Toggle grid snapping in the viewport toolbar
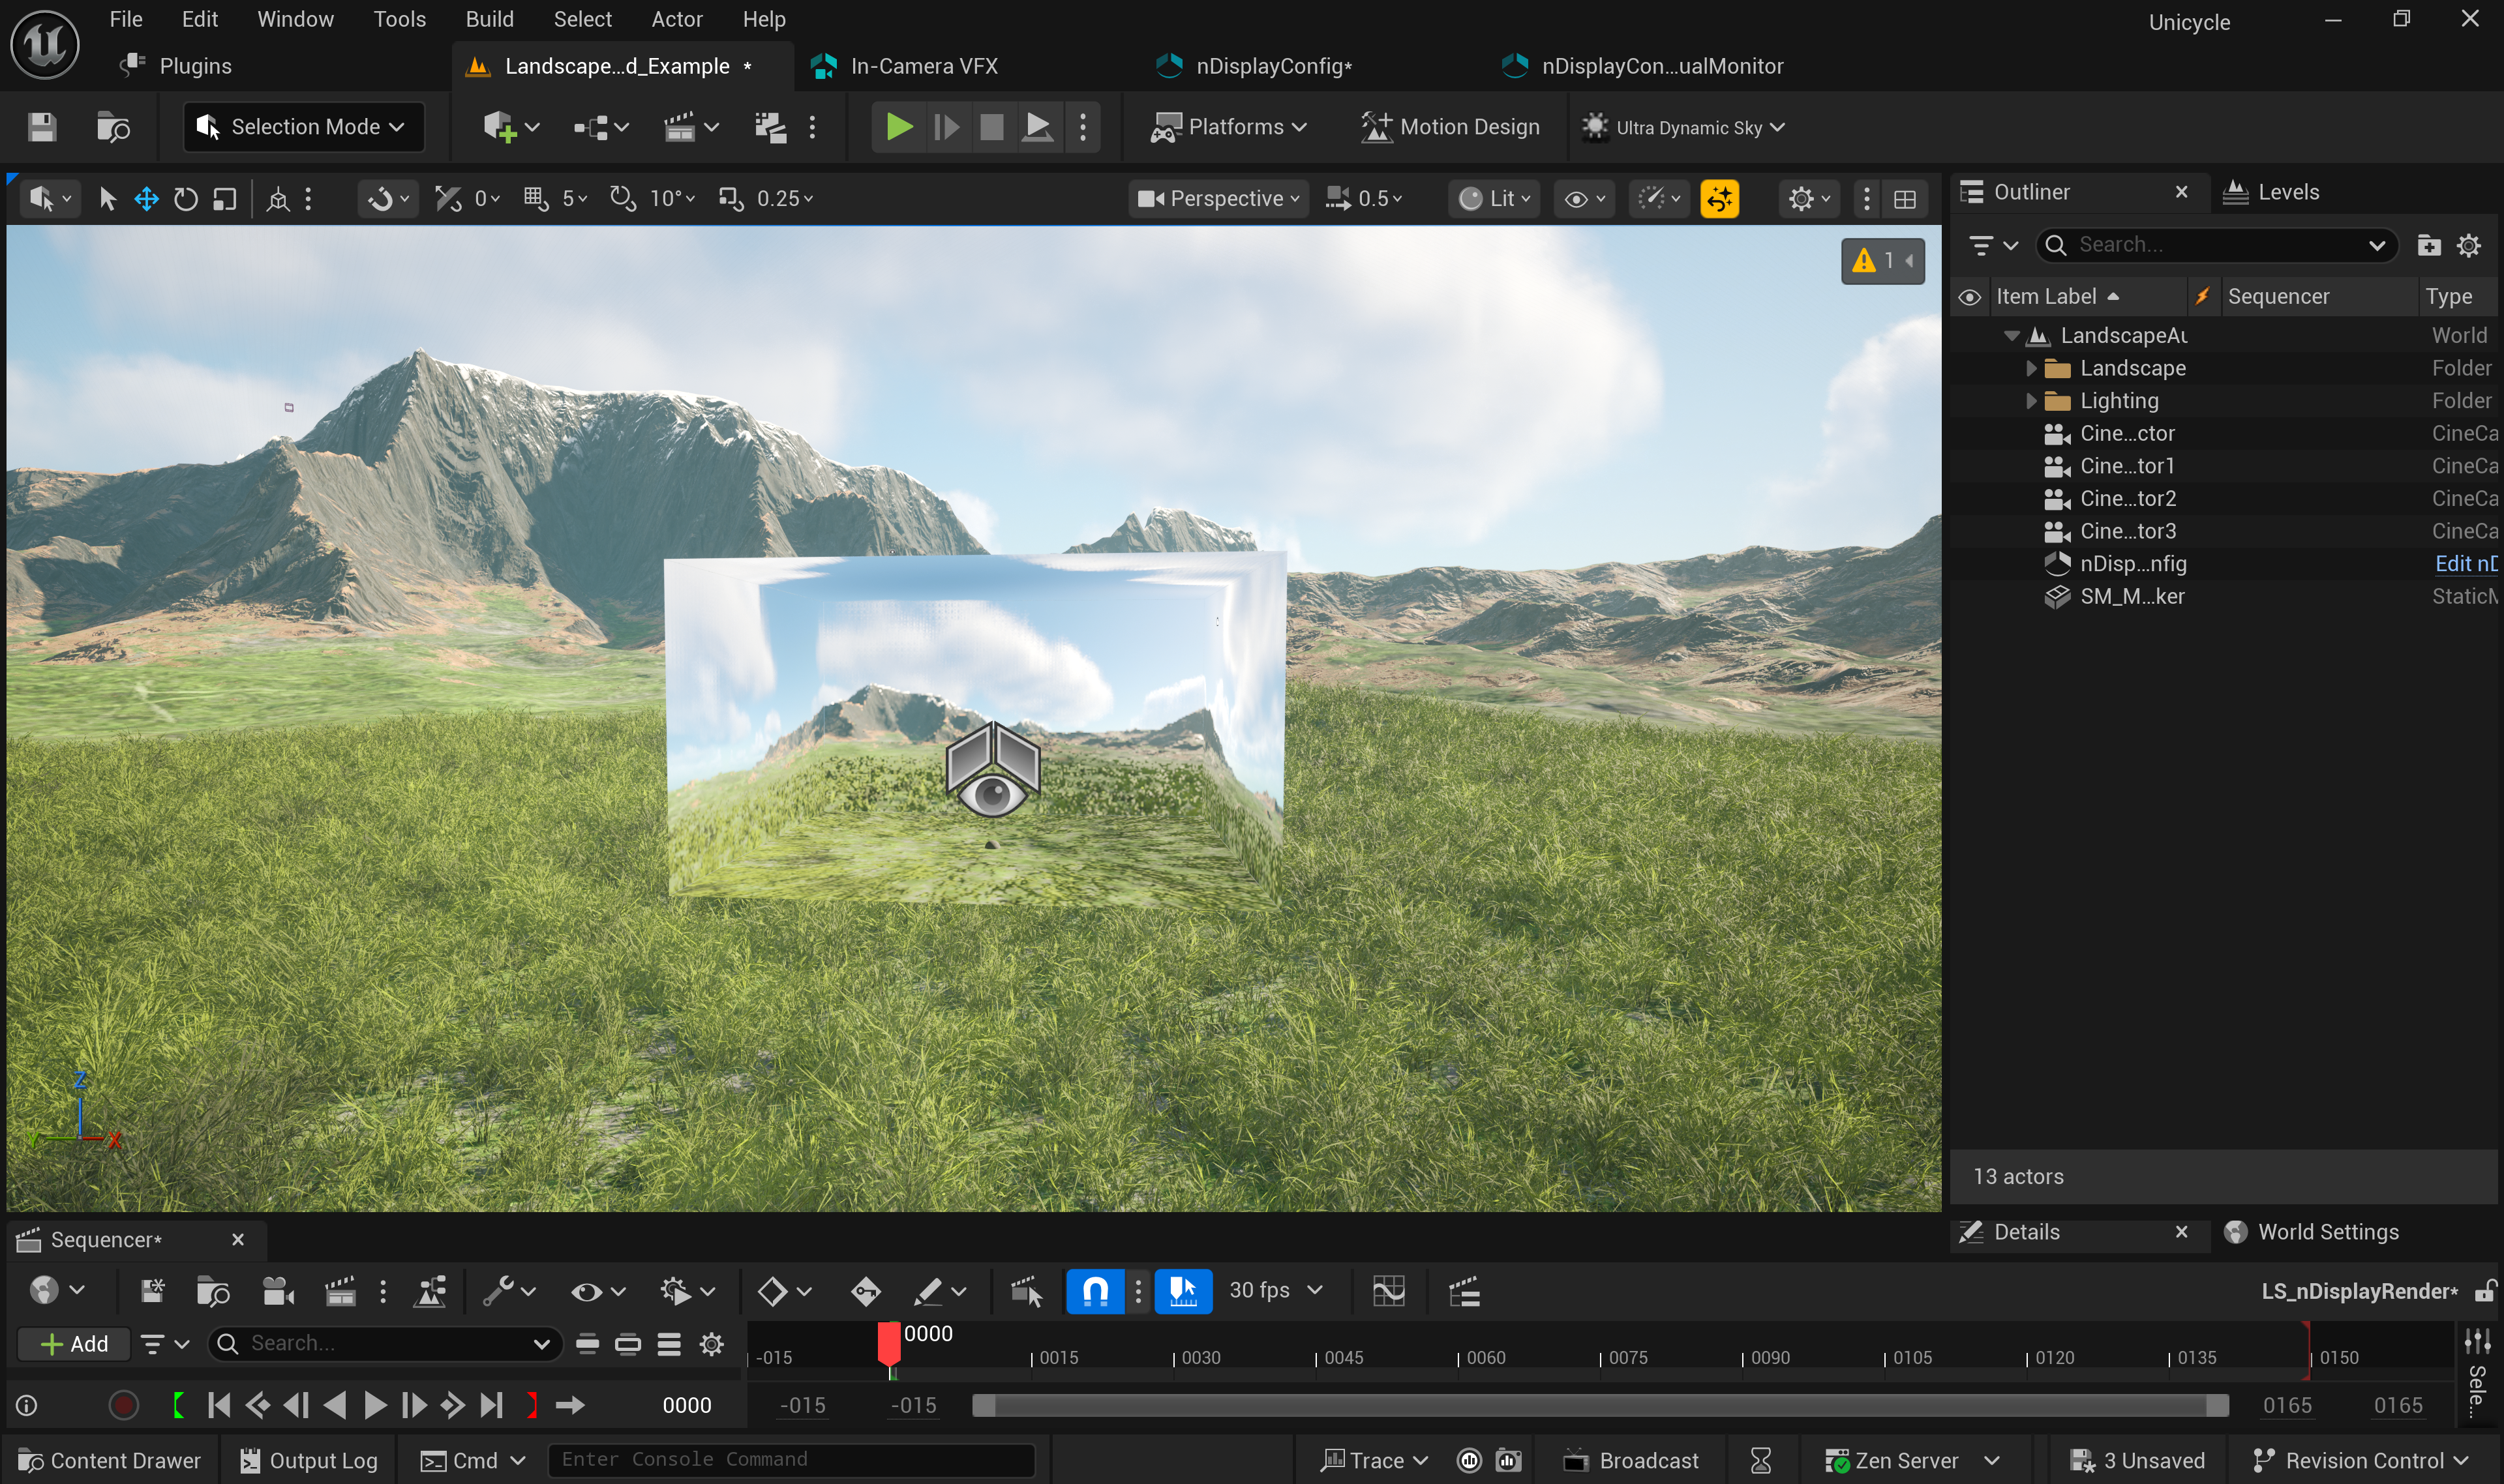Viewport: 2504px width, 1484px height. click(x=536, y=199)
